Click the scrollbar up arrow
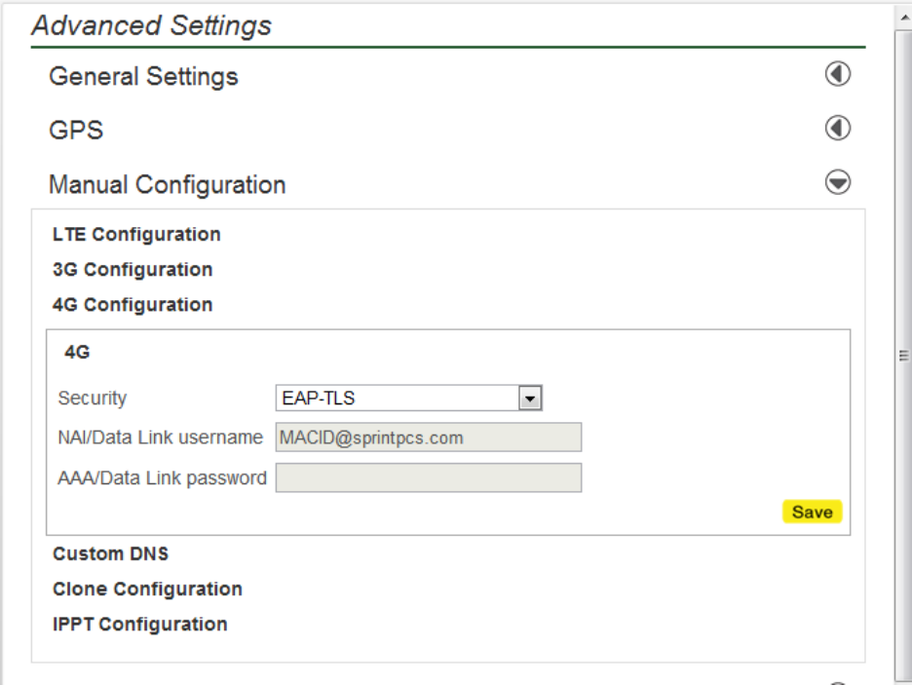Image resolution: width=912 pixels, height=685 pixels. click(x=902, y=18)
